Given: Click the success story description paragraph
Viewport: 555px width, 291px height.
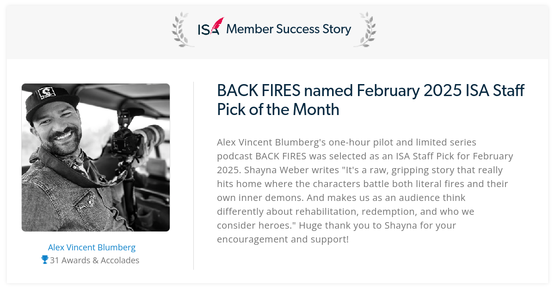Looking at the screenshot, I should [365, 190].
